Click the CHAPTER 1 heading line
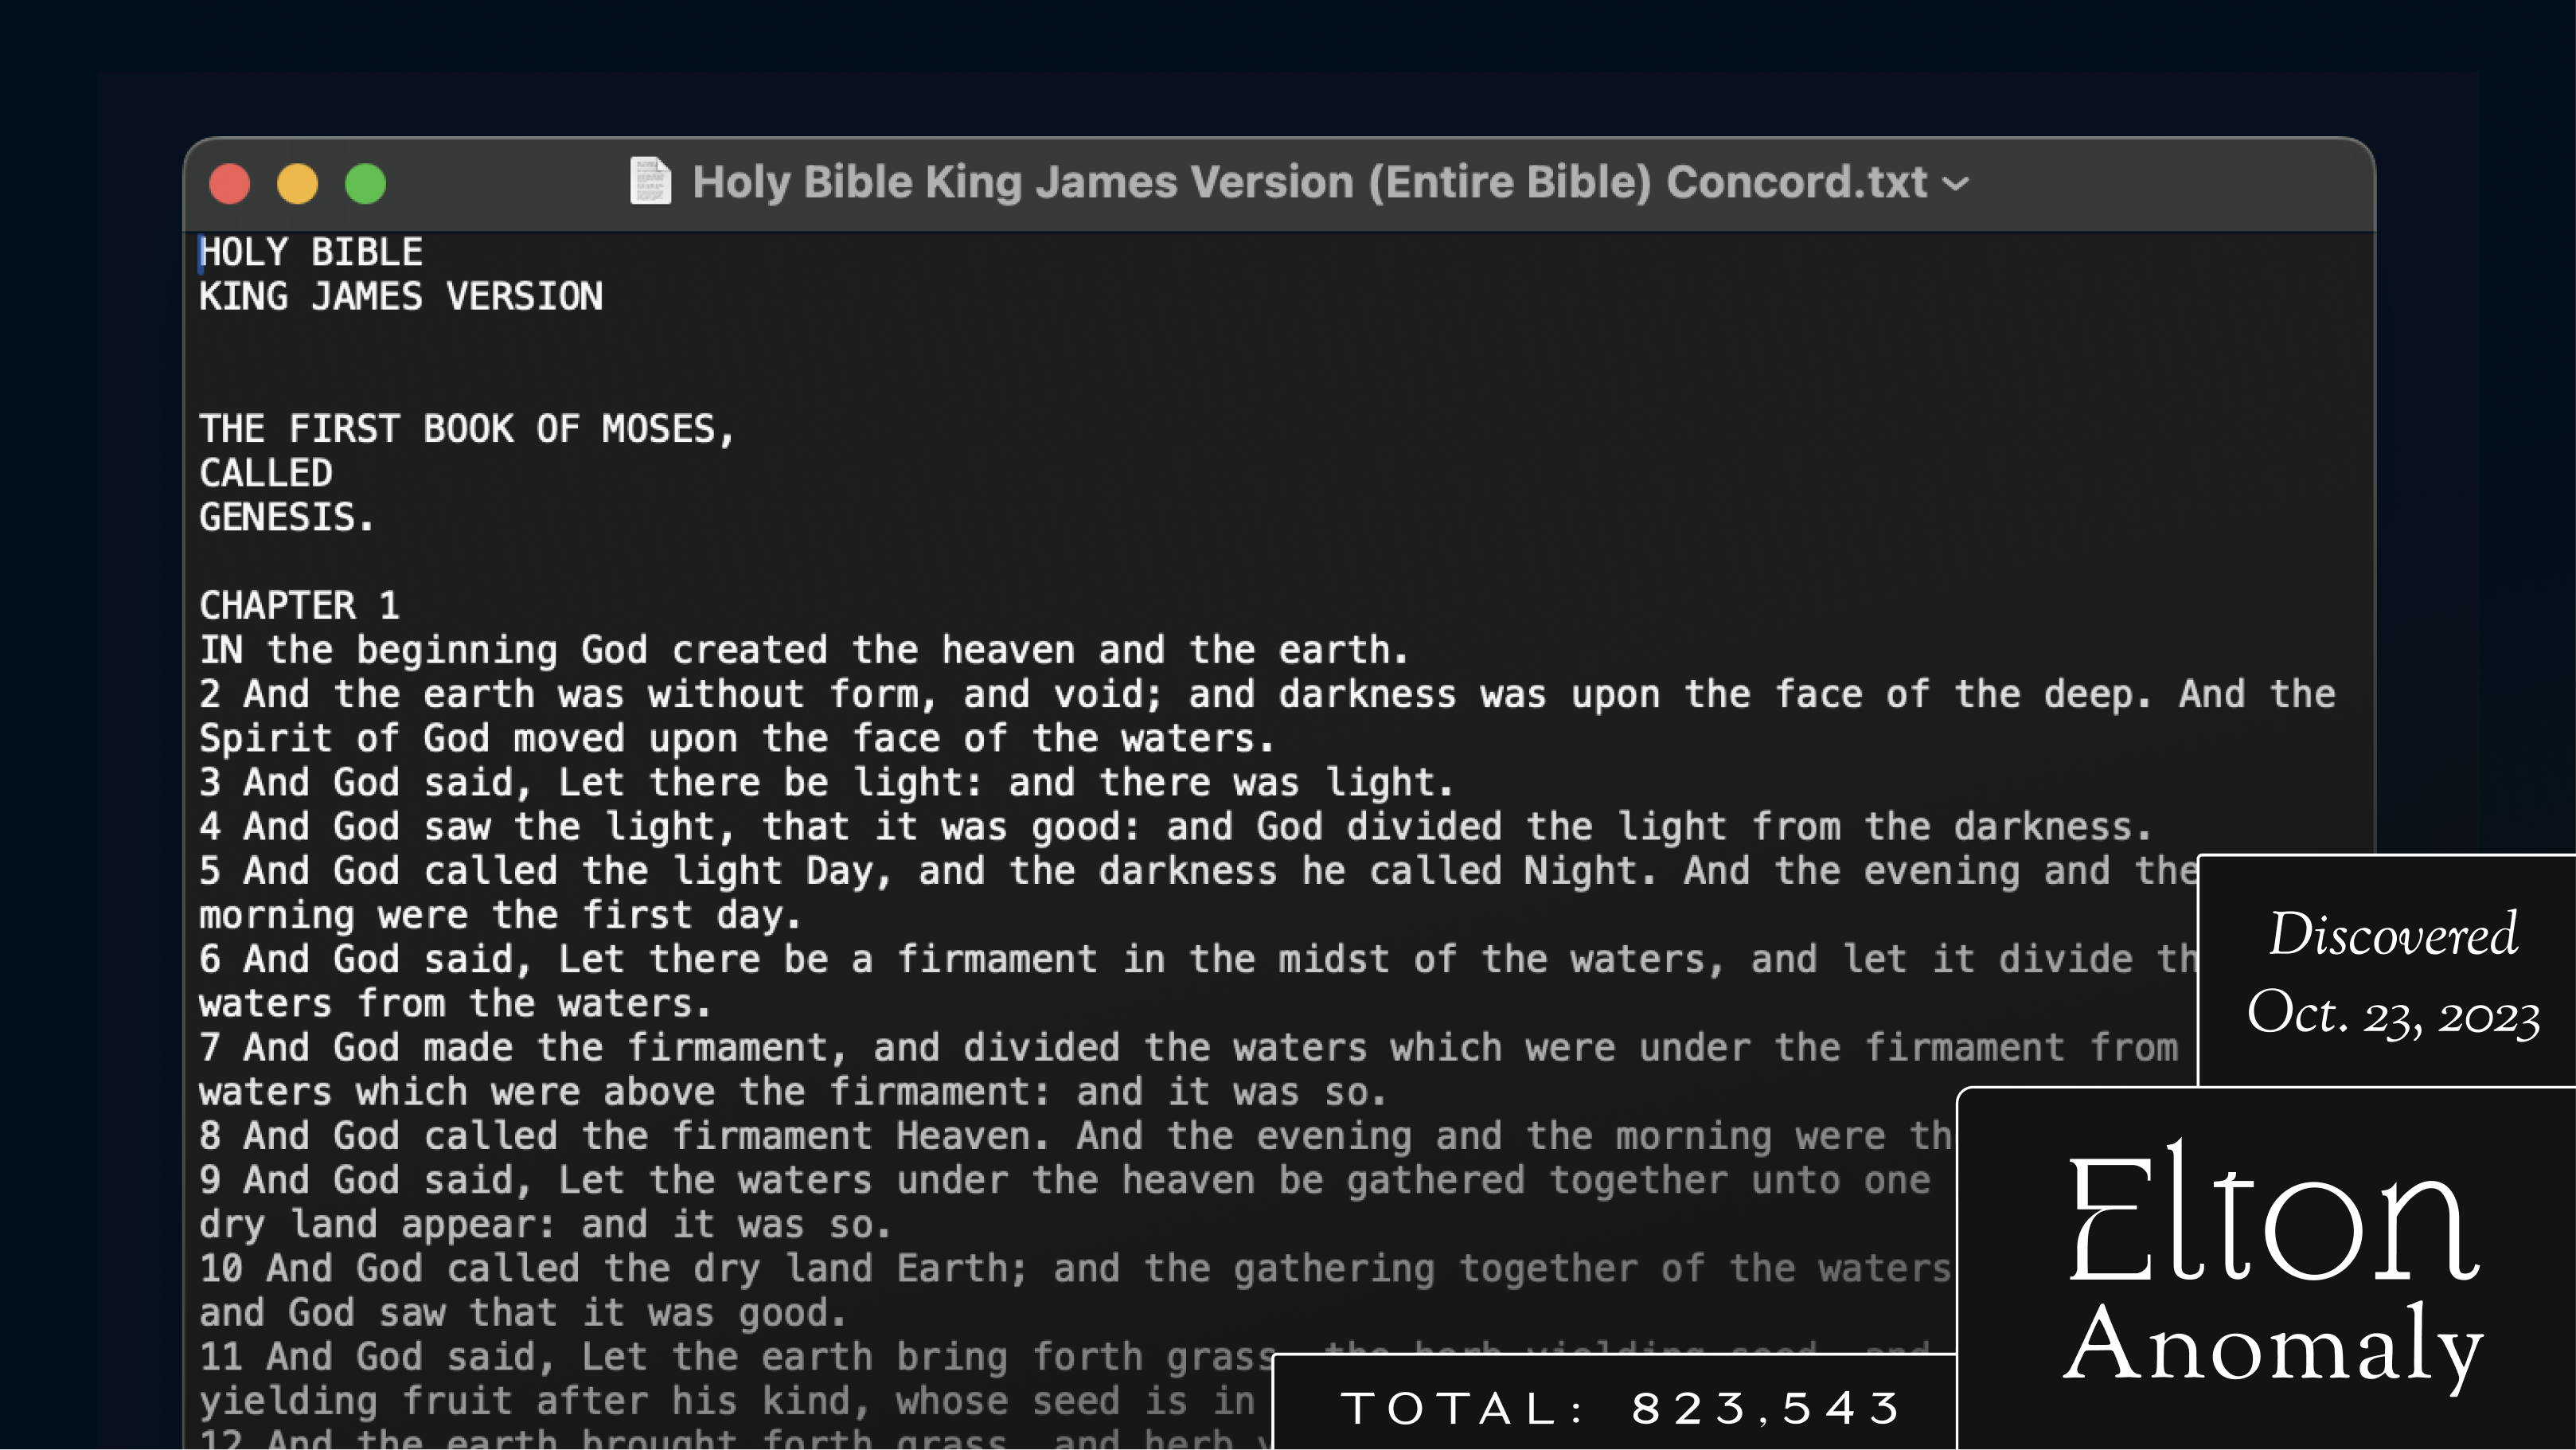Screen dimensions: 2576x1450 [x=299, y=606]
